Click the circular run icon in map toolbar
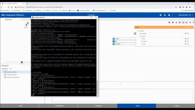The height and width of the screenshot is (110, 195). pyautogui.click(x=180, y=22)
